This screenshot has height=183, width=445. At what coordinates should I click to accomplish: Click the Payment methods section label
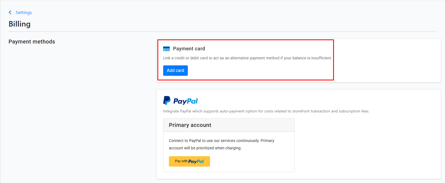pyautogui.click(x=32, y=42)
